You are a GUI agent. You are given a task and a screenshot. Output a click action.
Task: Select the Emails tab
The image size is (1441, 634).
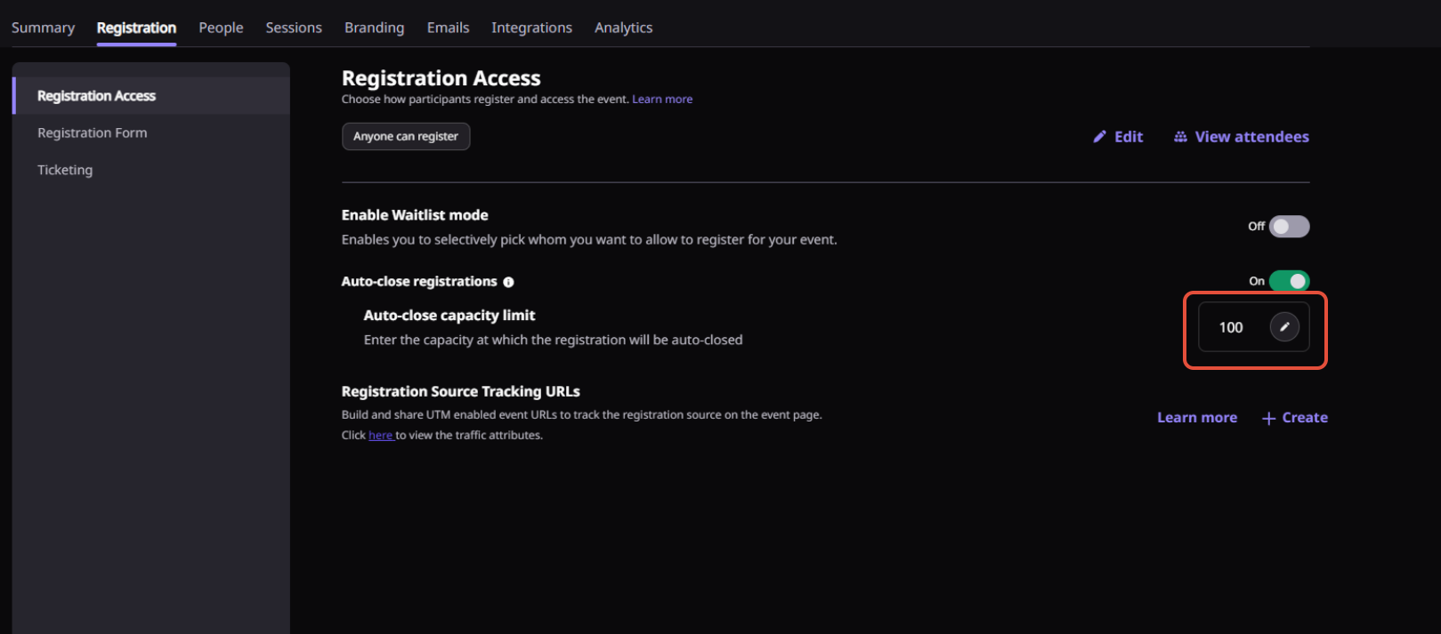[x=448, y=28]
